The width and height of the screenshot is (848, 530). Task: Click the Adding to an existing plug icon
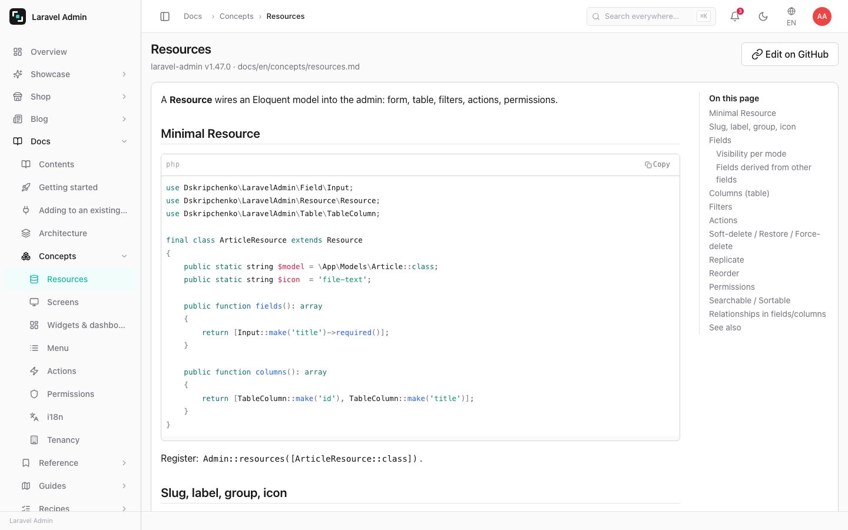coord(26,210)
